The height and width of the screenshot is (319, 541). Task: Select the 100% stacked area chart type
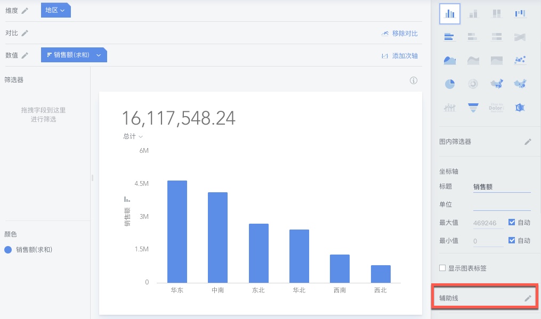coord(496,60)
